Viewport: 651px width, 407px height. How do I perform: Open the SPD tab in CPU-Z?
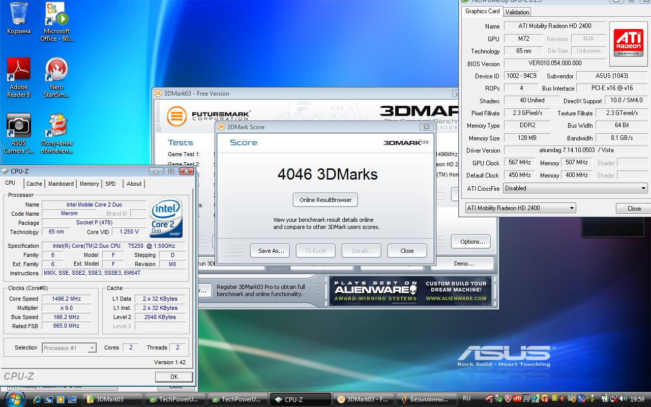tap(110, 184)
